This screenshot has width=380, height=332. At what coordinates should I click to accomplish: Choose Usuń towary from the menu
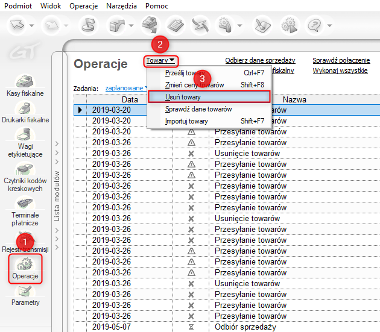pyautogui.click(x=183, y=96)
